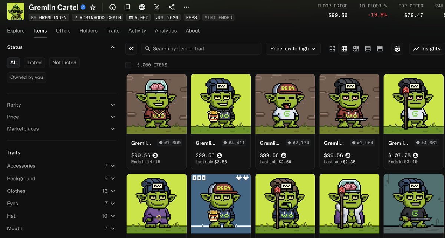Click the 5,000 supply tag
The image size is (445, 238).
pos(139,17)
